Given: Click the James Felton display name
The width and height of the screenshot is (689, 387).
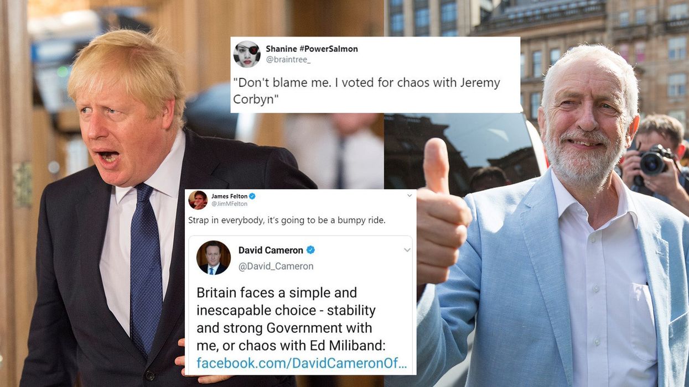Looking at the screenshot, I should point(229,196).
